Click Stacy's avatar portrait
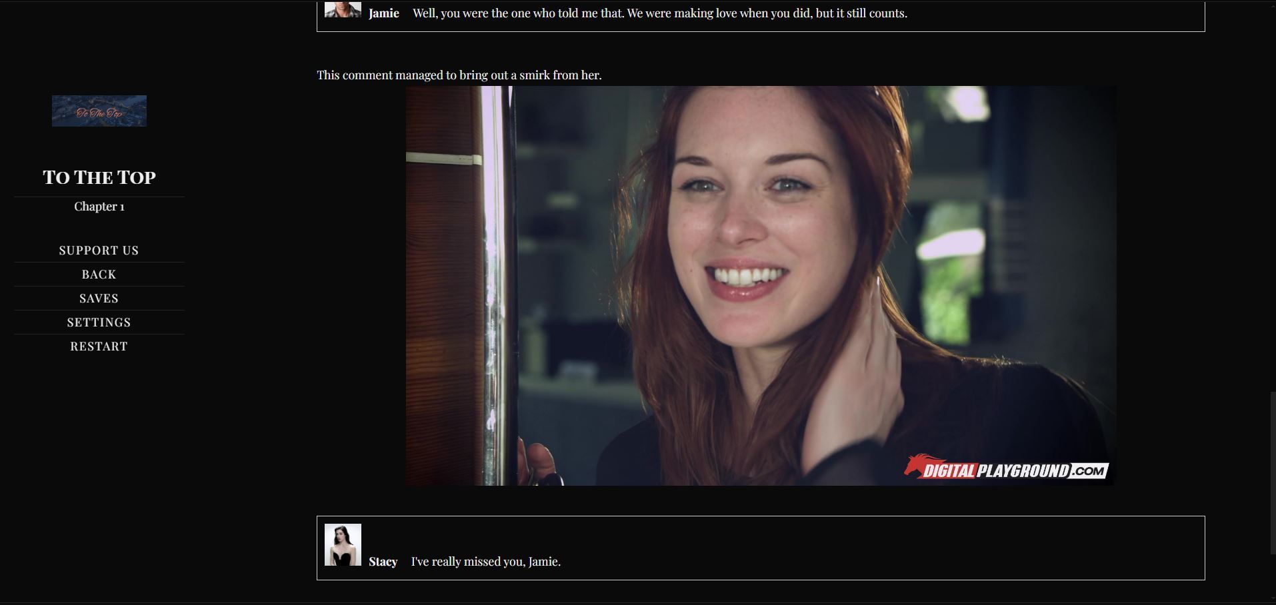Viewport: 1276px width, 605px height. [x=343, y=544]
